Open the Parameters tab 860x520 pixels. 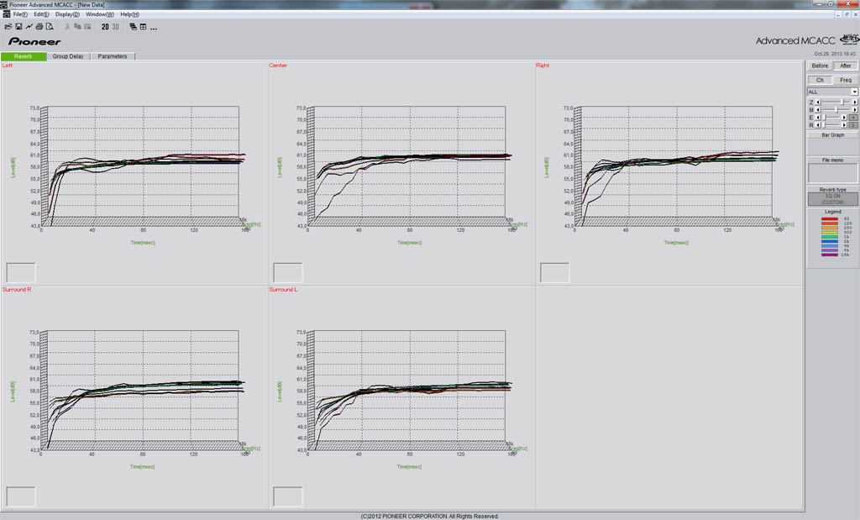point(113,56)
